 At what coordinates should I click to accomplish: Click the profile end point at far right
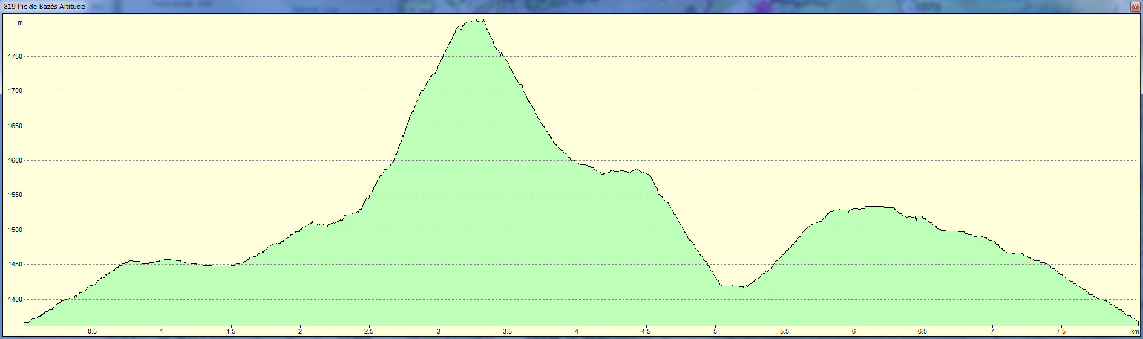pos(1138,321)
